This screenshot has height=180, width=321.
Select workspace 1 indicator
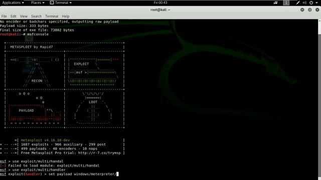[x=286, y=2]
